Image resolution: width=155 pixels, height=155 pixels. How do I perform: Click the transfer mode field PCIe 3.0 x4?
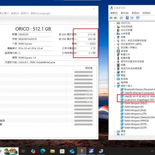point(35,48)
